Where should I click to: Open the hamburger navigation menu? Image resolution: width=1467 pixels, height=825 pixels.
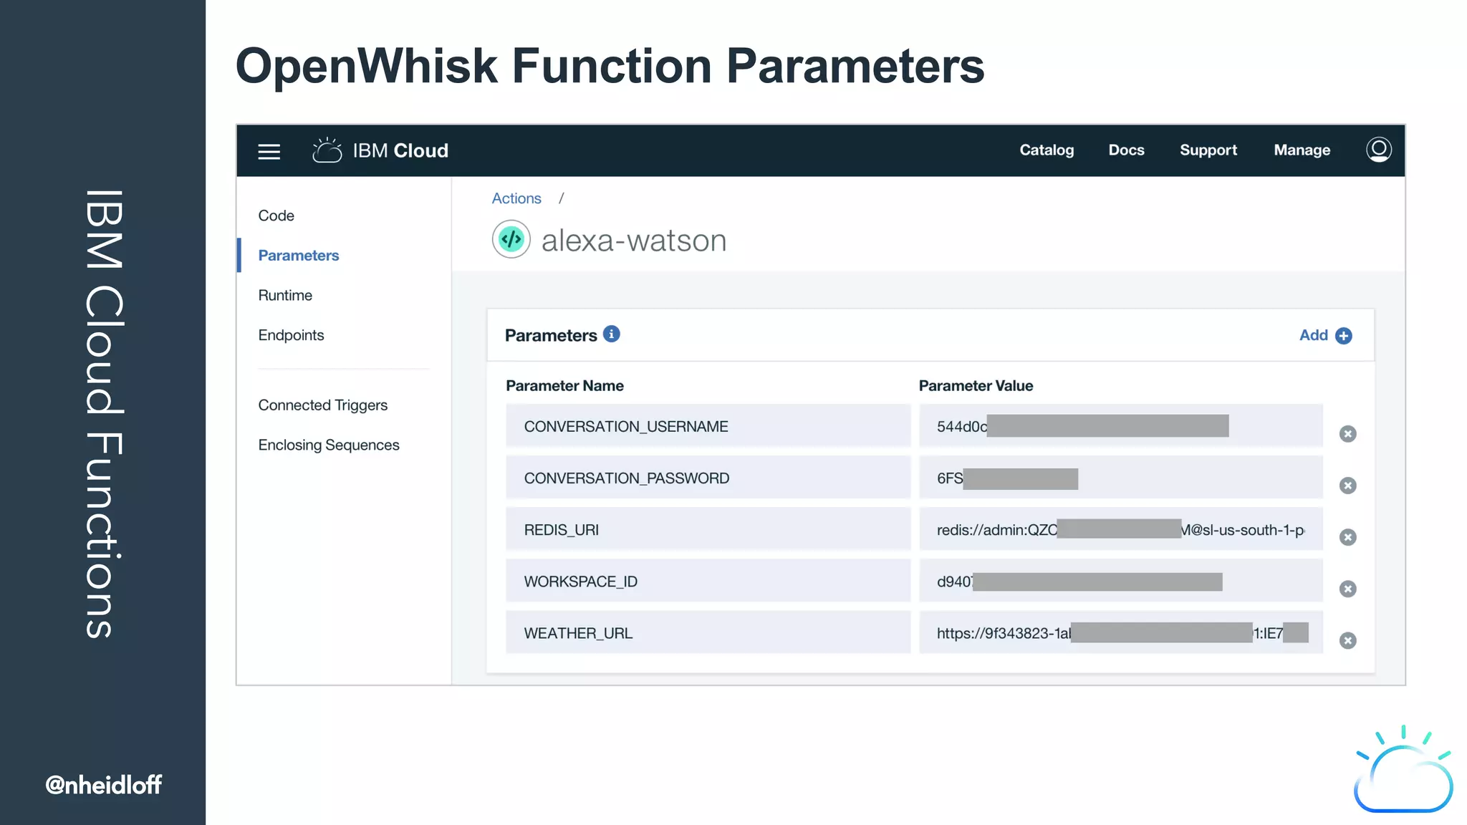(269, 151)
